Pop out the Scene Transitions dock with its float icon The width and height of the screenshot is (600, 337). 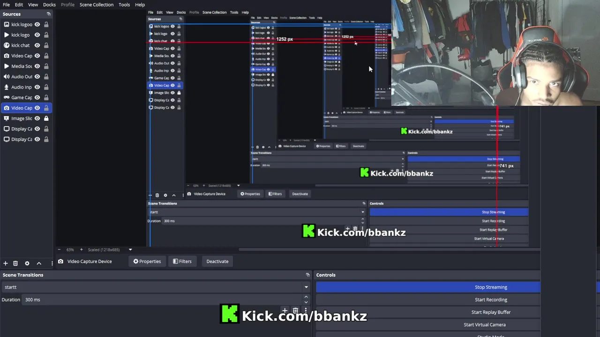(307, 275)
